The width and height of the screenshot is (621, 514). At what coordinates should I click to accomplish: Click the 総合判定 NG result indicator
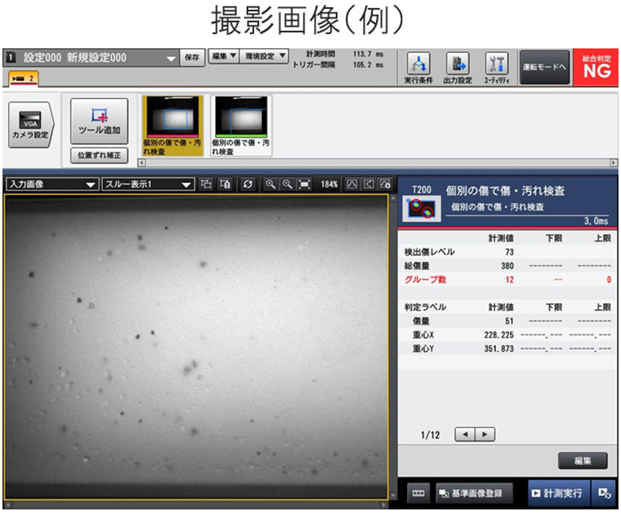click(596, 67)
